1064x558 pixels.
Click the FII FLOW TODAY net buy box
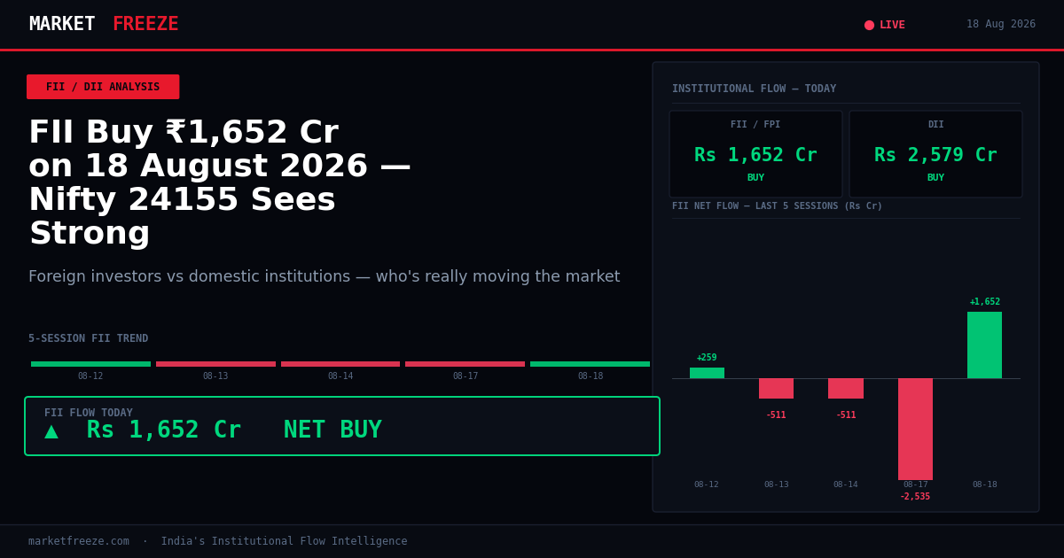tap(342, 426)
